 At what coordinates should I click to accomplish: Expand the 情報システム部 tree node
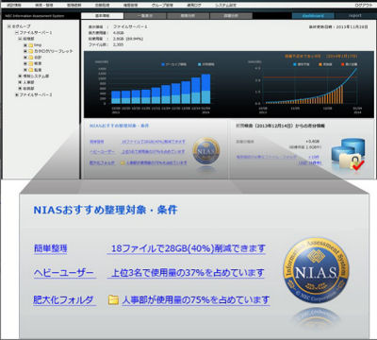20,76
